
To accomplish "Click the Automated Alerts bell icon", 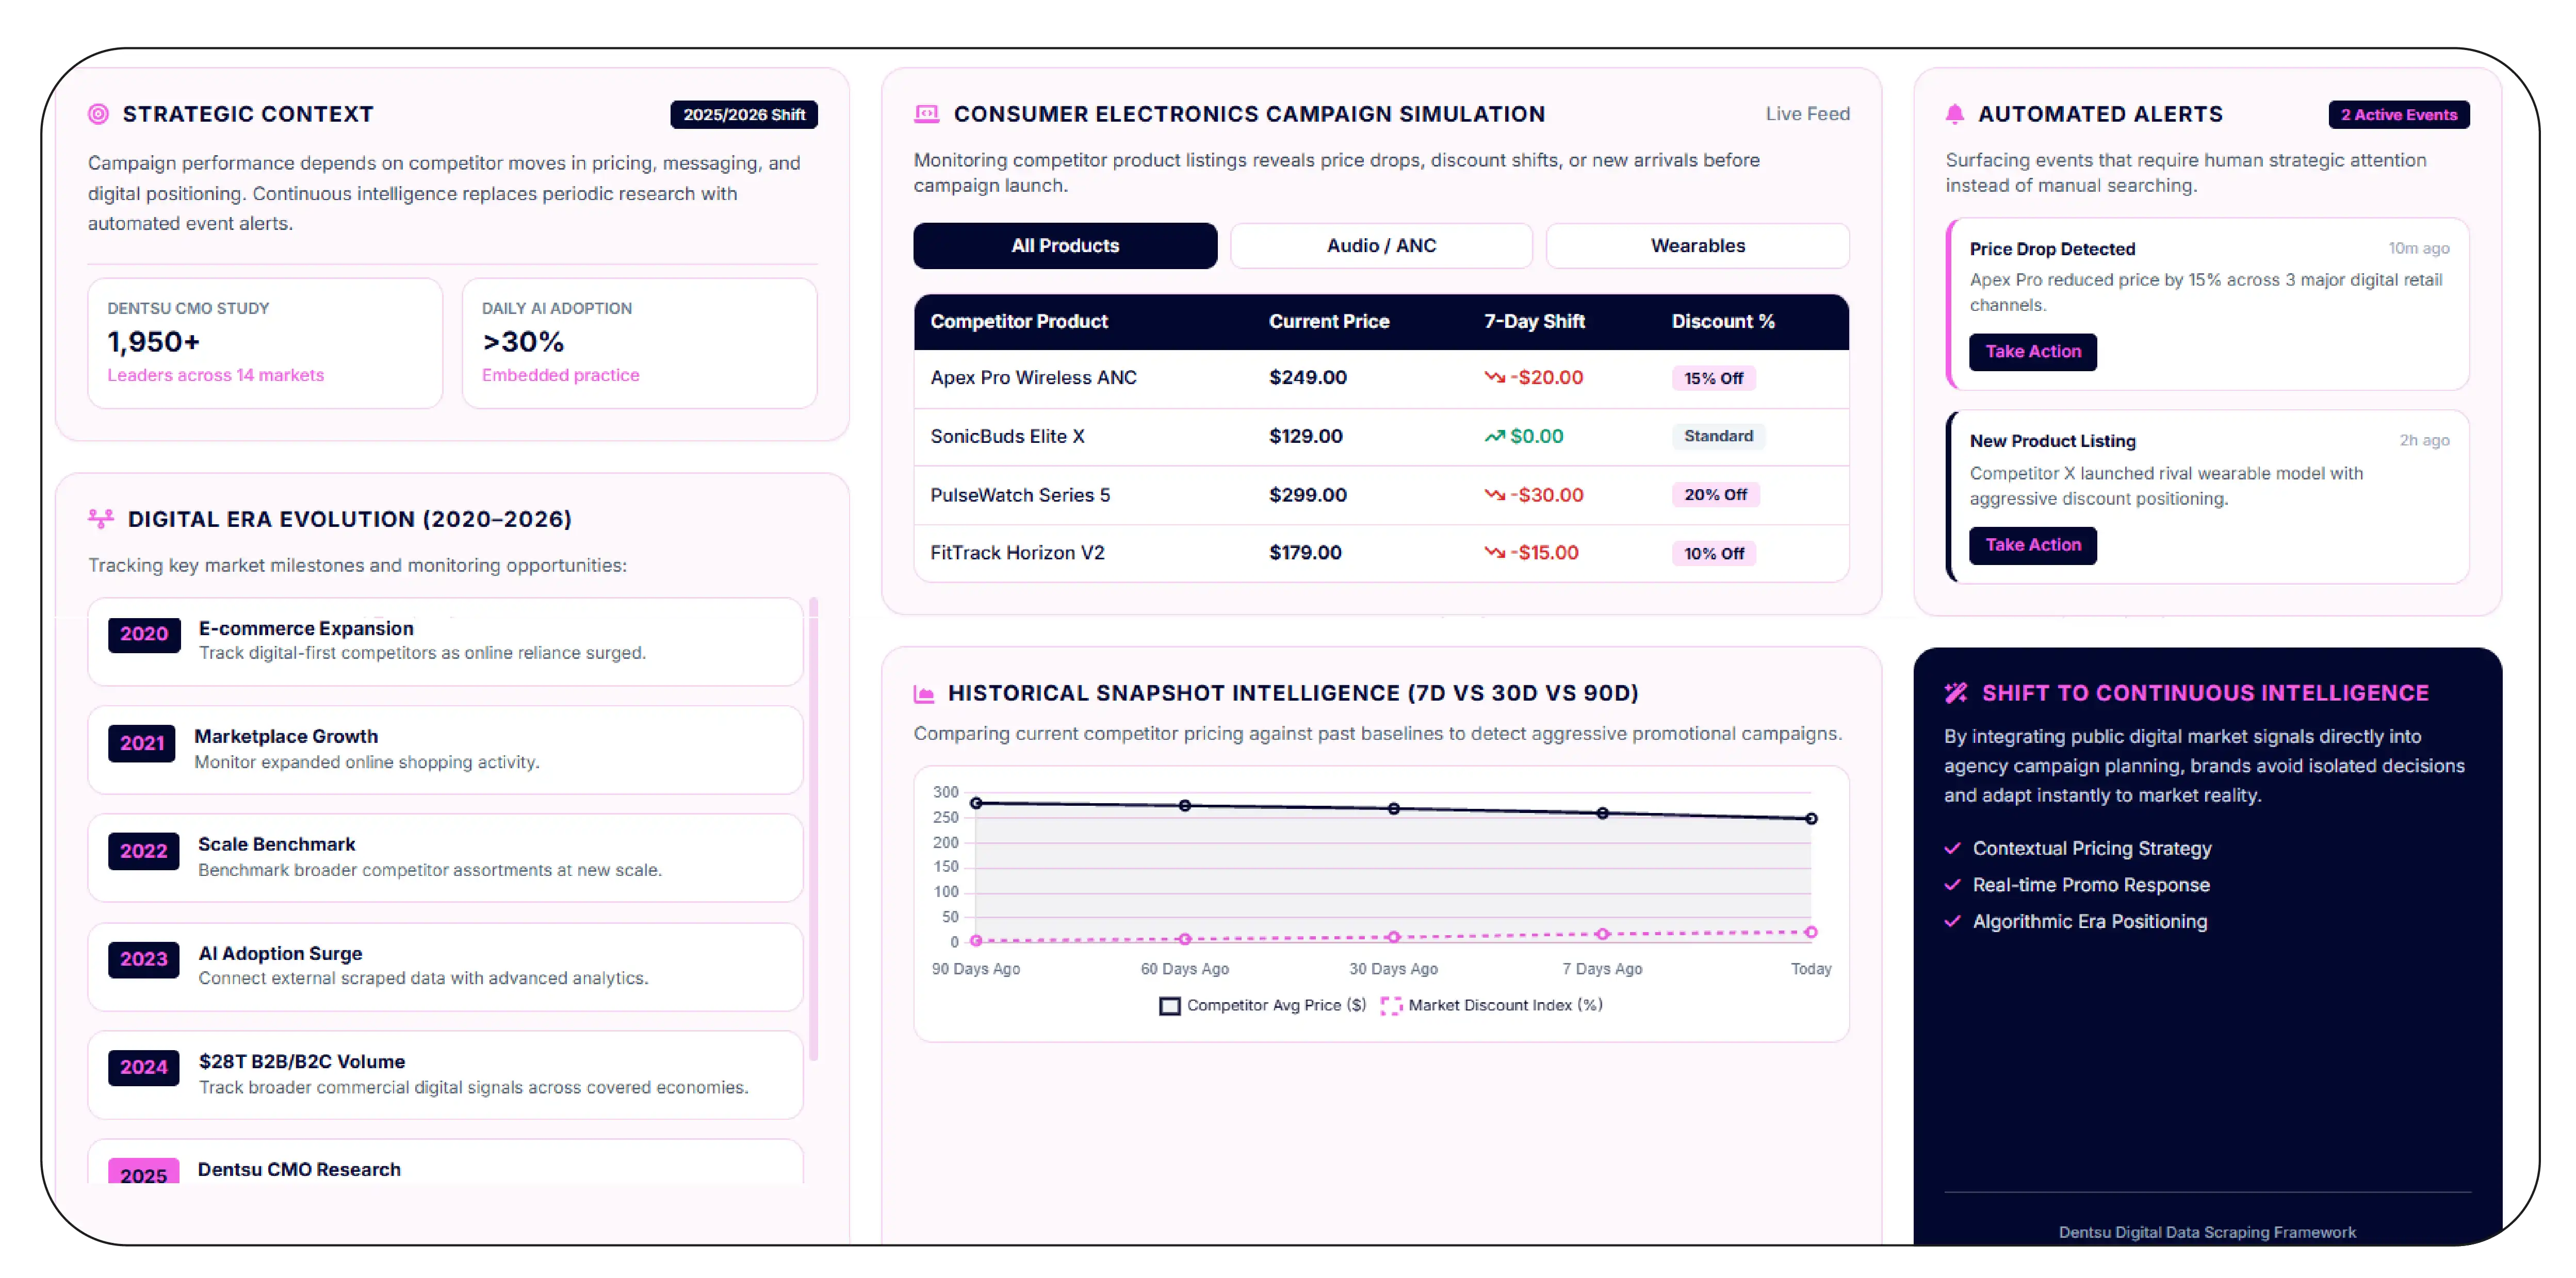I will pos(1955,114).
